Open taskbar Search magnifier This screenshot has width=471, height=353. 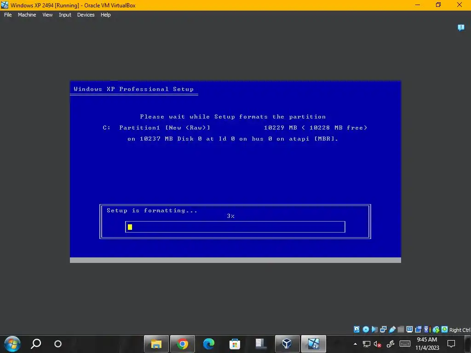[36, 344]
